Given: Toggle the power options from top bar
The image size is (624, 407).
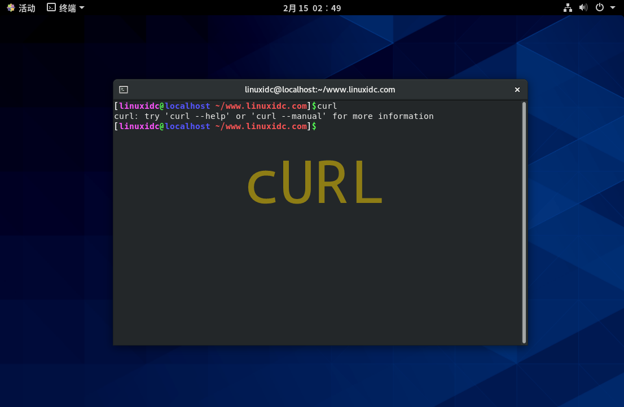Looking at the screenshot, I should 599,8.
